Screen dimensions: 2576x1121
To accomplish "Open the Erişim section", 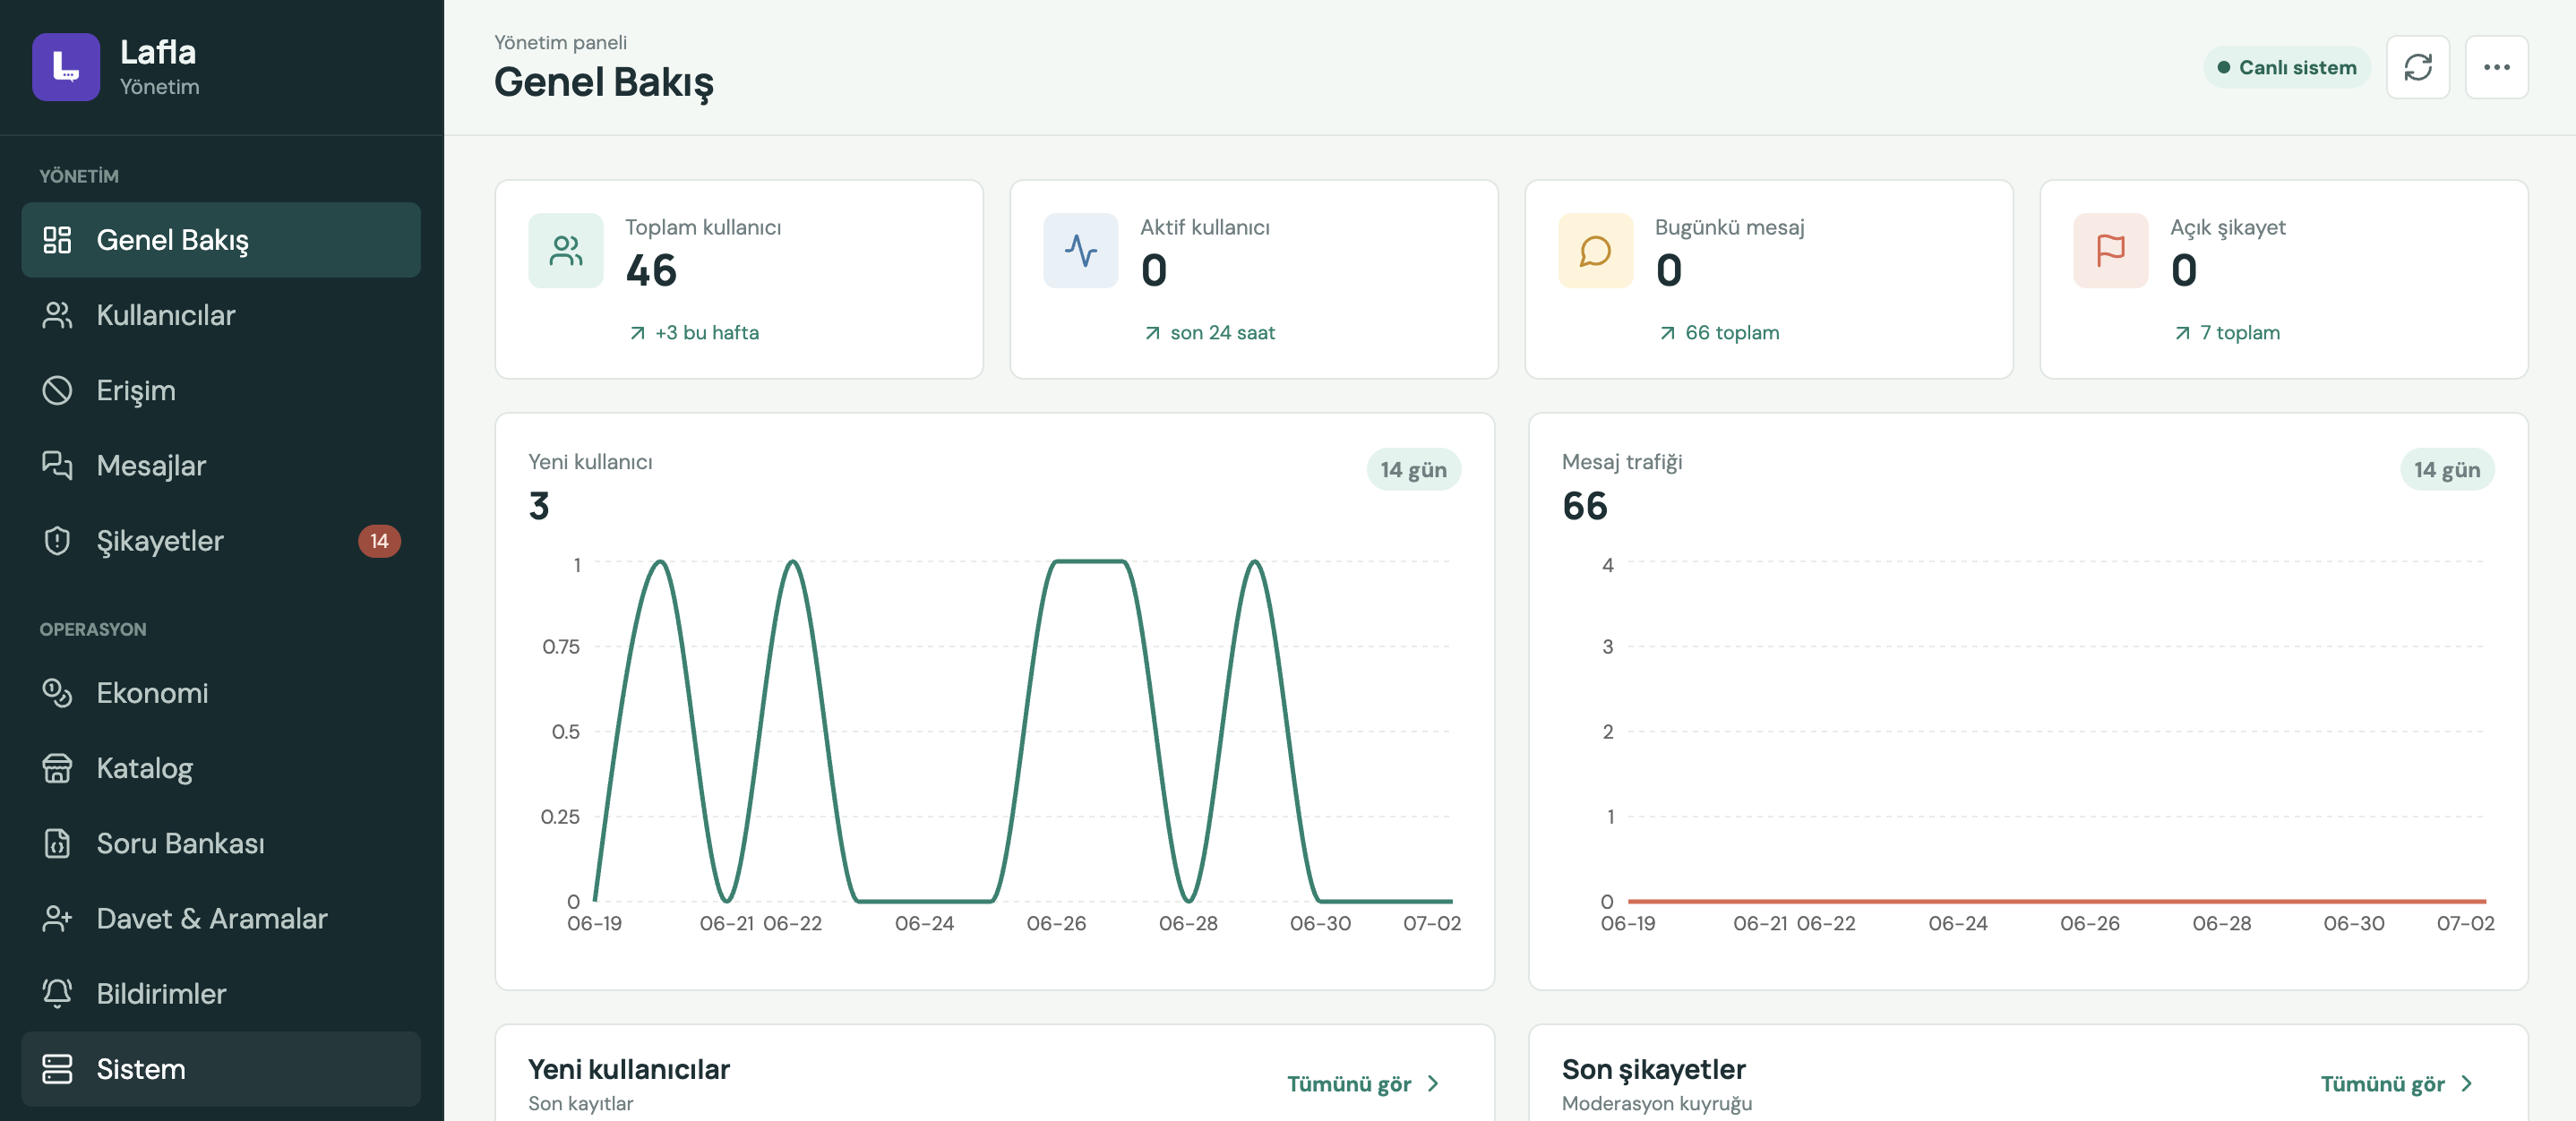I will 221,390.
